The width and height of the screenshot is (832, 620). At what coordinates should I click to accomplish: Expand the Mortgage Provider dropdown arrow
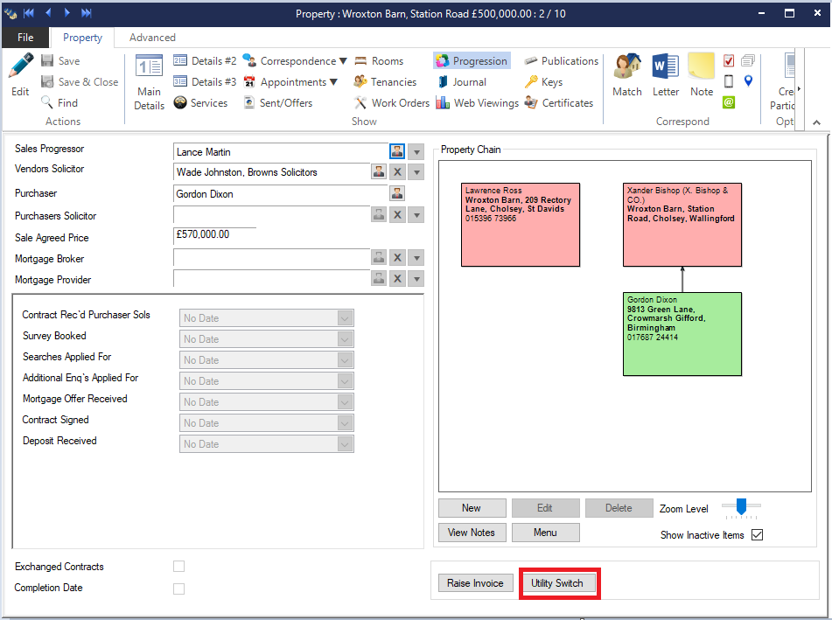(416, 279)
